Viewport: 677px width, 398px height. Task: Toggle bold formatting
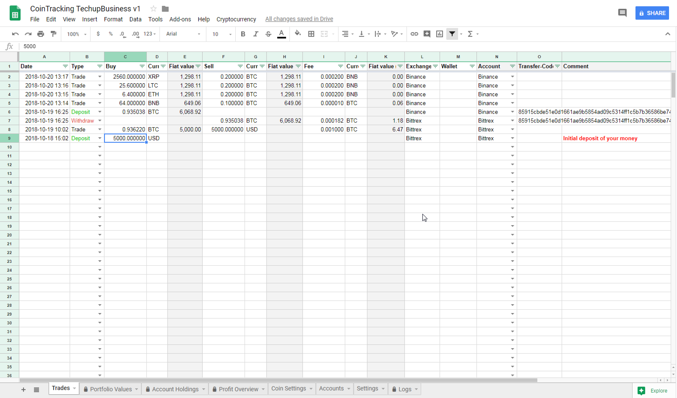[x=243, y=34]
